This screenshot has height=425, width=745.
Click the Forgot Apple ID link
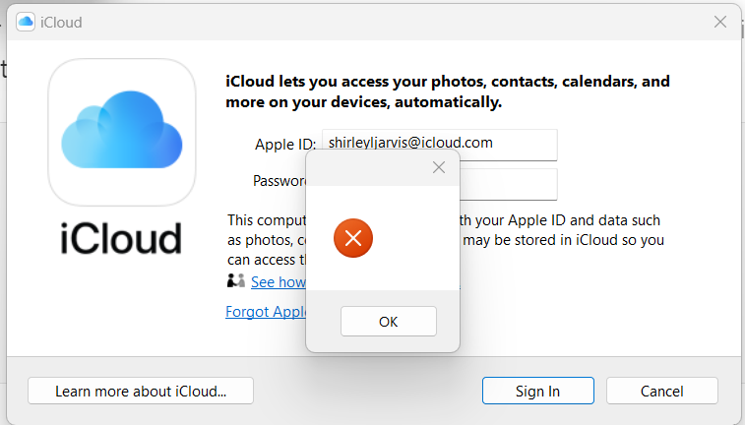click(x=265, y=312)
